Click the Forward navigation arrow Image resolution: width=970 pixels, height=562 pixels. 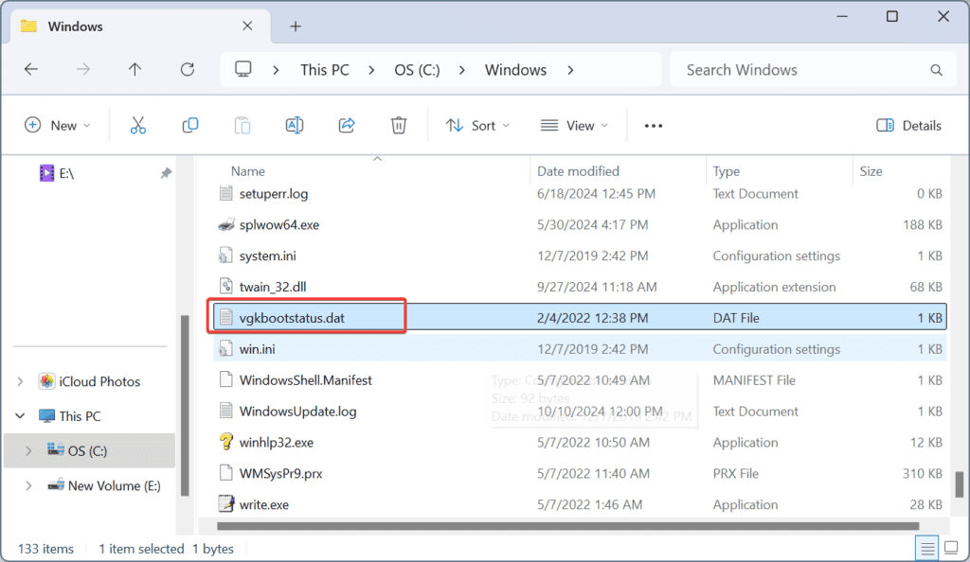click(83, 70)
